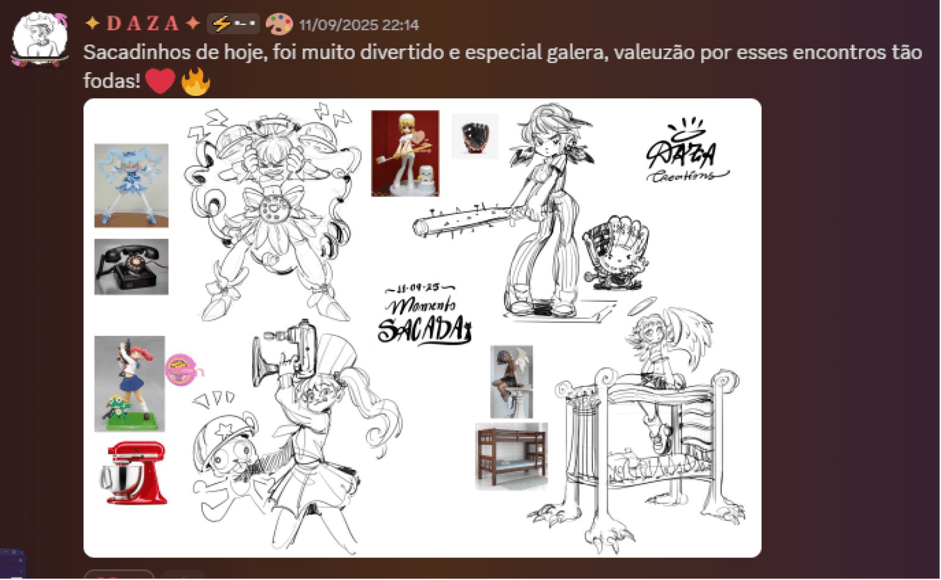The image size is (941, 580).
Task: Click the fire emoji in message
Action: click(x=195, y=81)
